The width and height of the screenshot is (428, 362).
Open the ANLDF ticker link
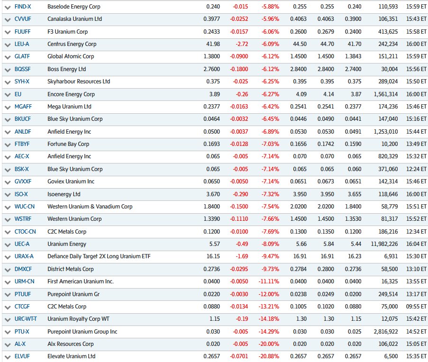23,132
